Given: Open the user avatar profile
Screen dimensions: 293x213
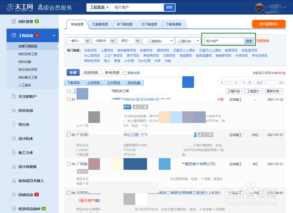Looking at the screenshot, I should click(x=259, y=8).
